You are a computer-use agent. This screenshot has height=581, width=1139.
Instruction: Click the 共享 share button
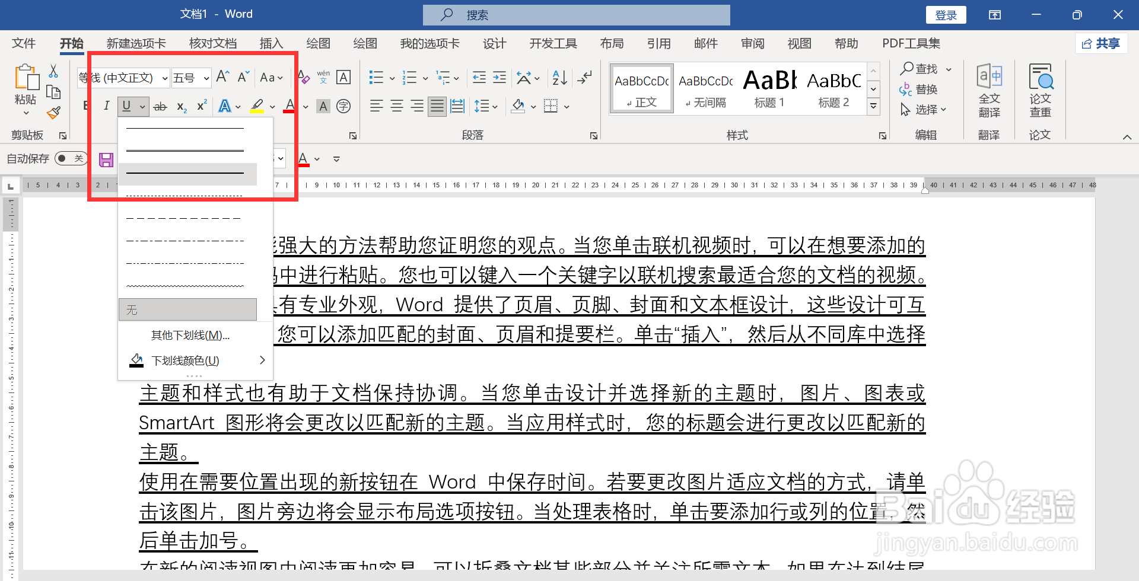point(1101,43)
